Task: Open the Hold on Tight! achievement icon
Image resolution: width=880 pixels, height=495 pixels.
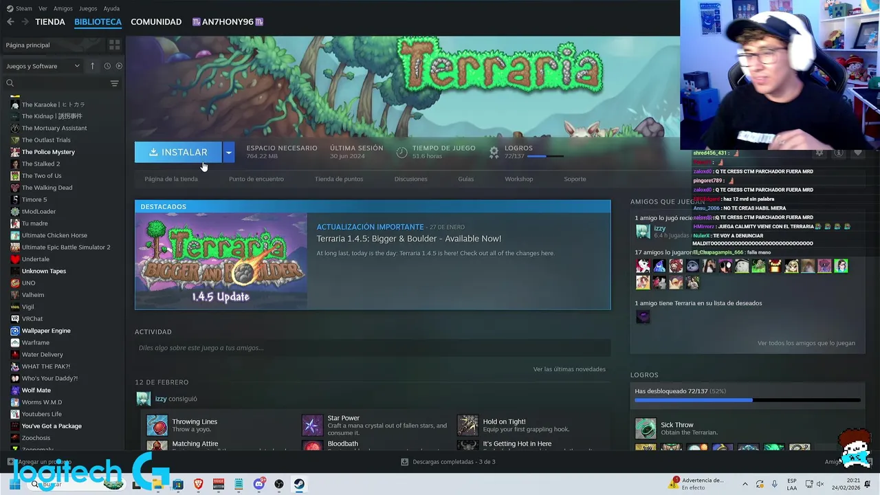Action: click(467, 426)
